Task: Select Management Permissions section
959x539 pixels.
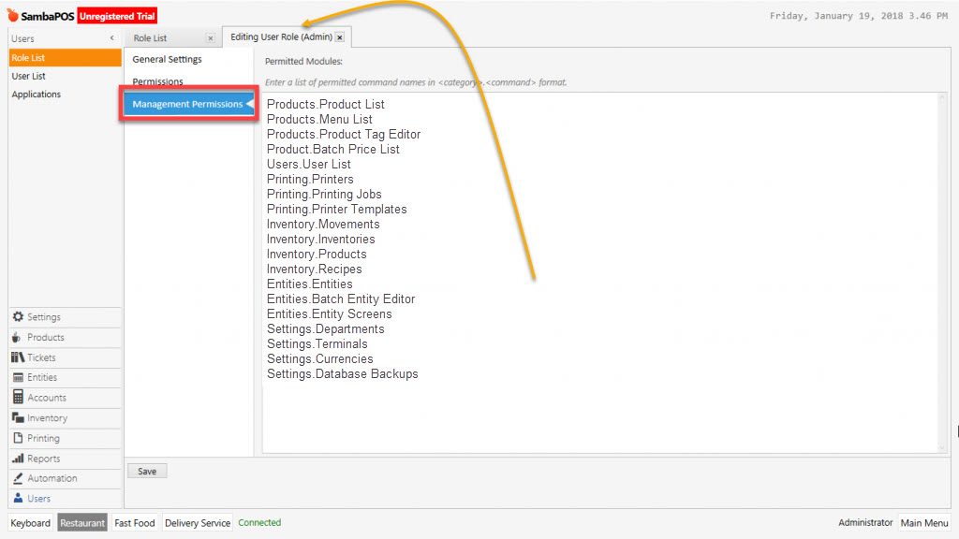Action: 187,104
